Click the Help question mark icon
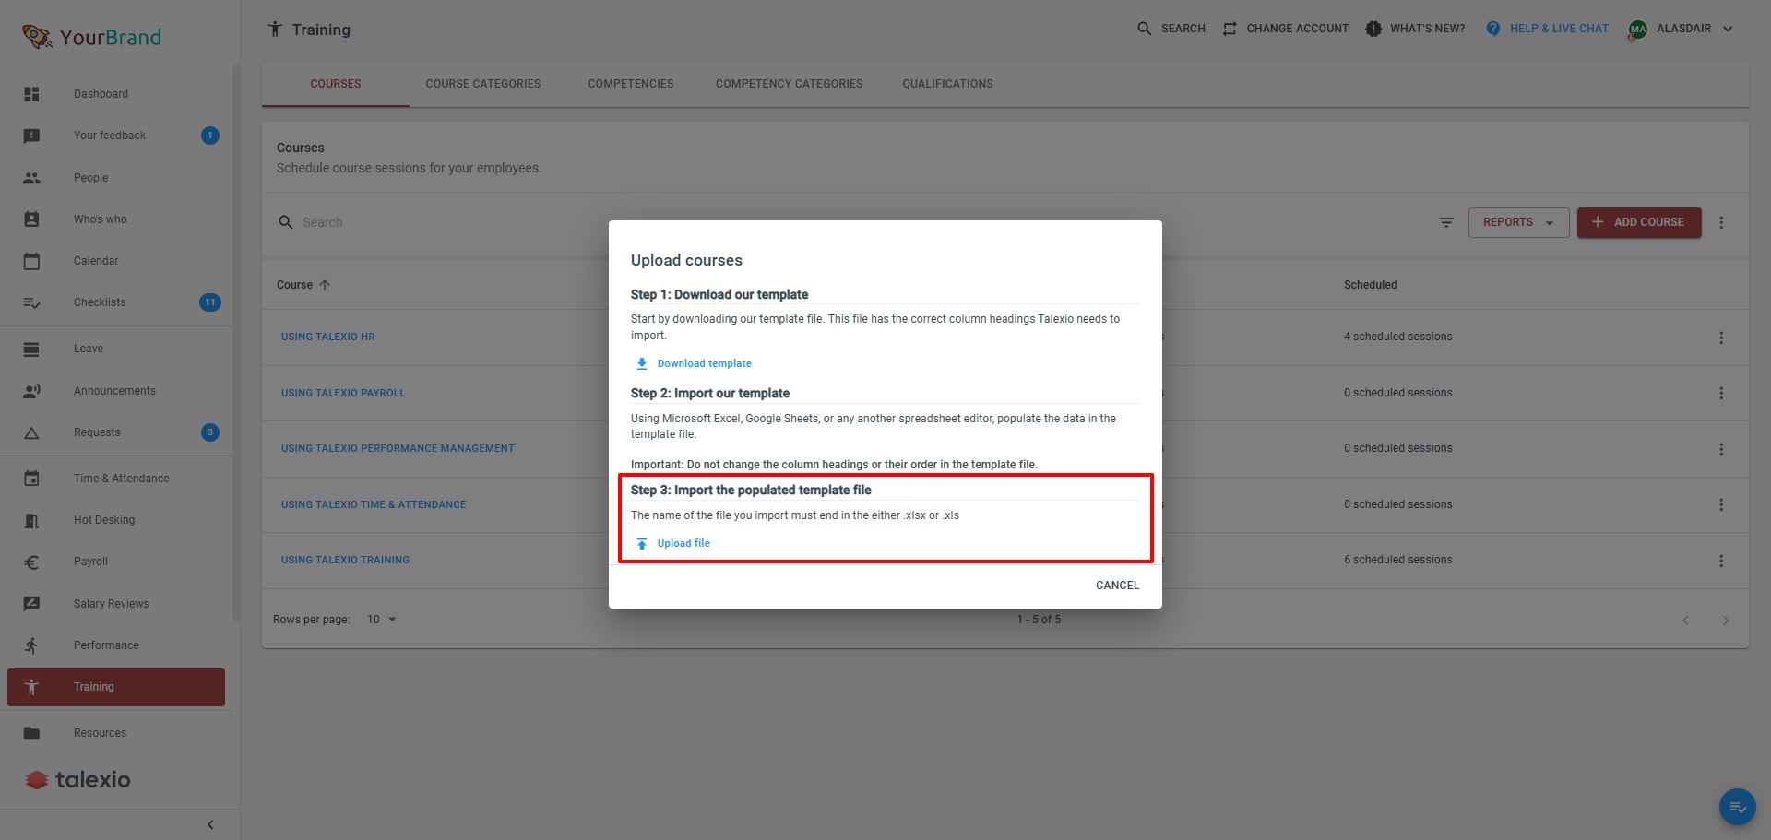1771x840 pixels. (1493, 29)
